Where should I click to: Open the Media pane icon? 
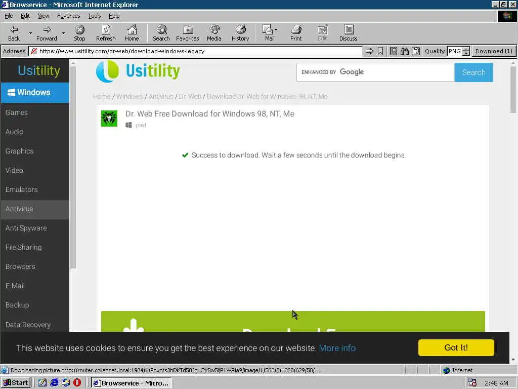(214, 33)
